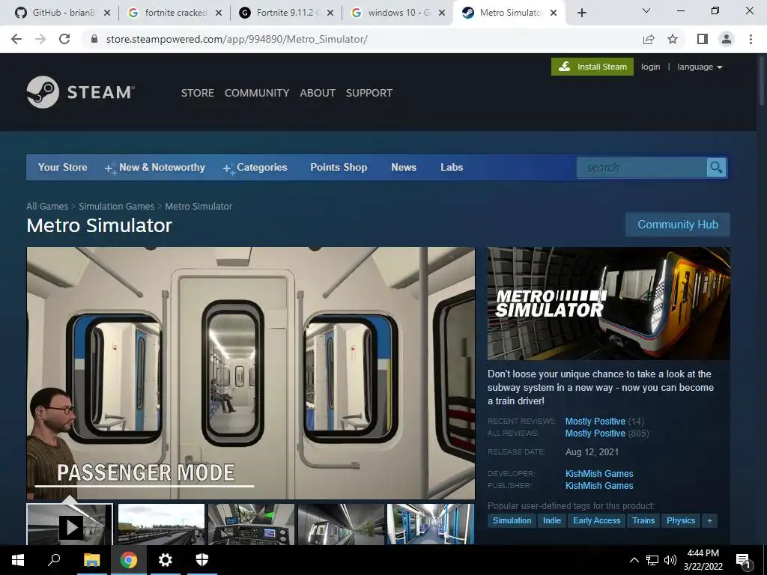Select the station tunnel screenshot thumbnail

pyautogui.click(x=341, y=524)
